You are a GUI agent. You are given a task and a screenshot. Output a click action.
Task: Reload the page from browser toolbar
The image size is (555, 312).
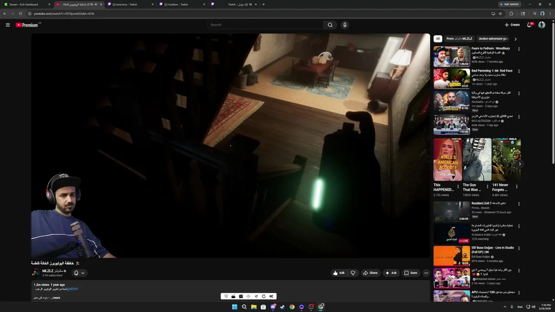click(x=20, y=13)
